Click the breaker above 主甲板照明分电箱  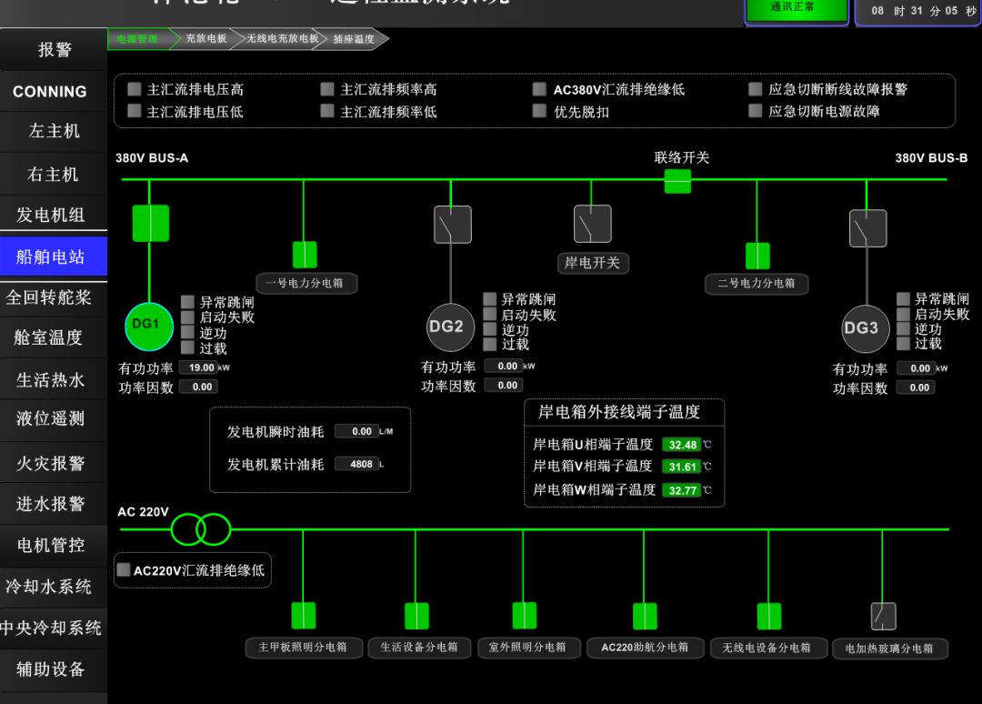pos(303,616)
